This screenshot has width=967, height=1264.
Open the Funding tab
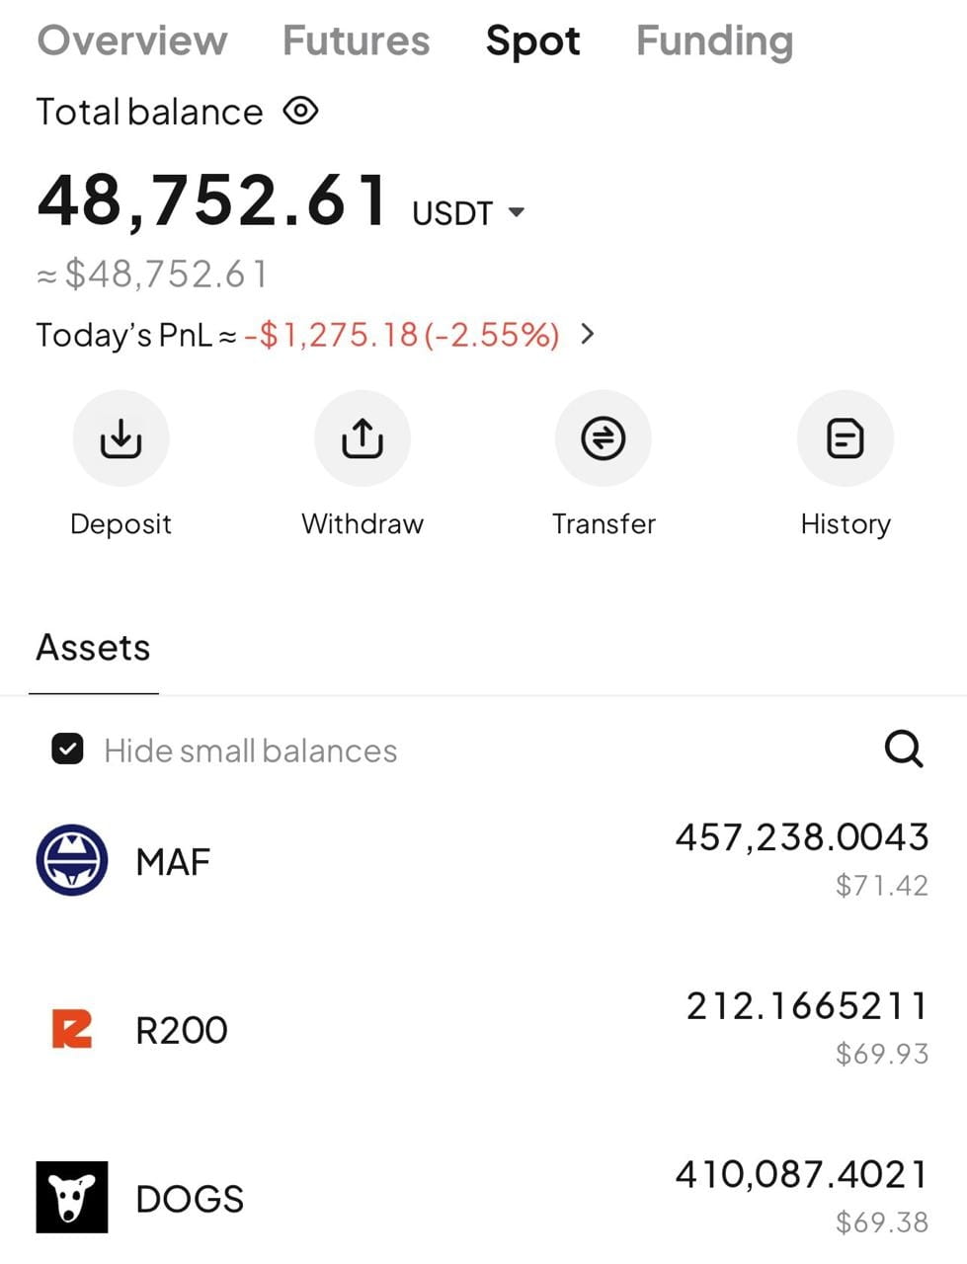pyautogui.click(x=714, y=40)
